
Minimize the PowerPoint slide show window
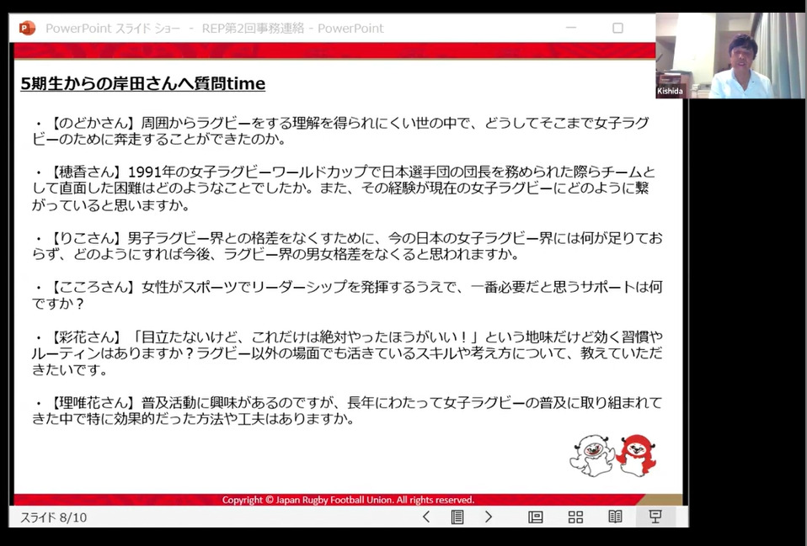[x=575, y=28]
